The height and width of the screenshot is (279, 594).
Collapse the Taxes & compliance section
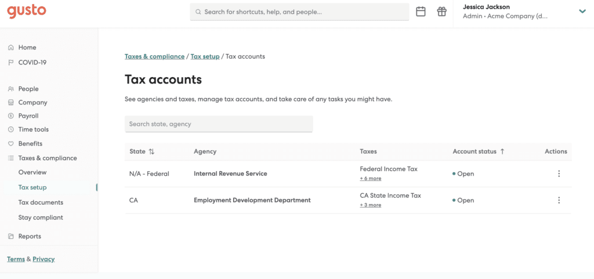pos(47,158)
